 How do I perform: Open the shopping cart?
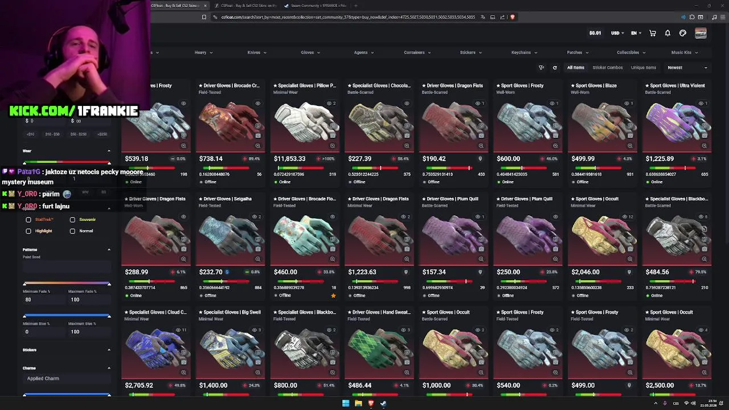pyautogui.click(x=653, y=33)
